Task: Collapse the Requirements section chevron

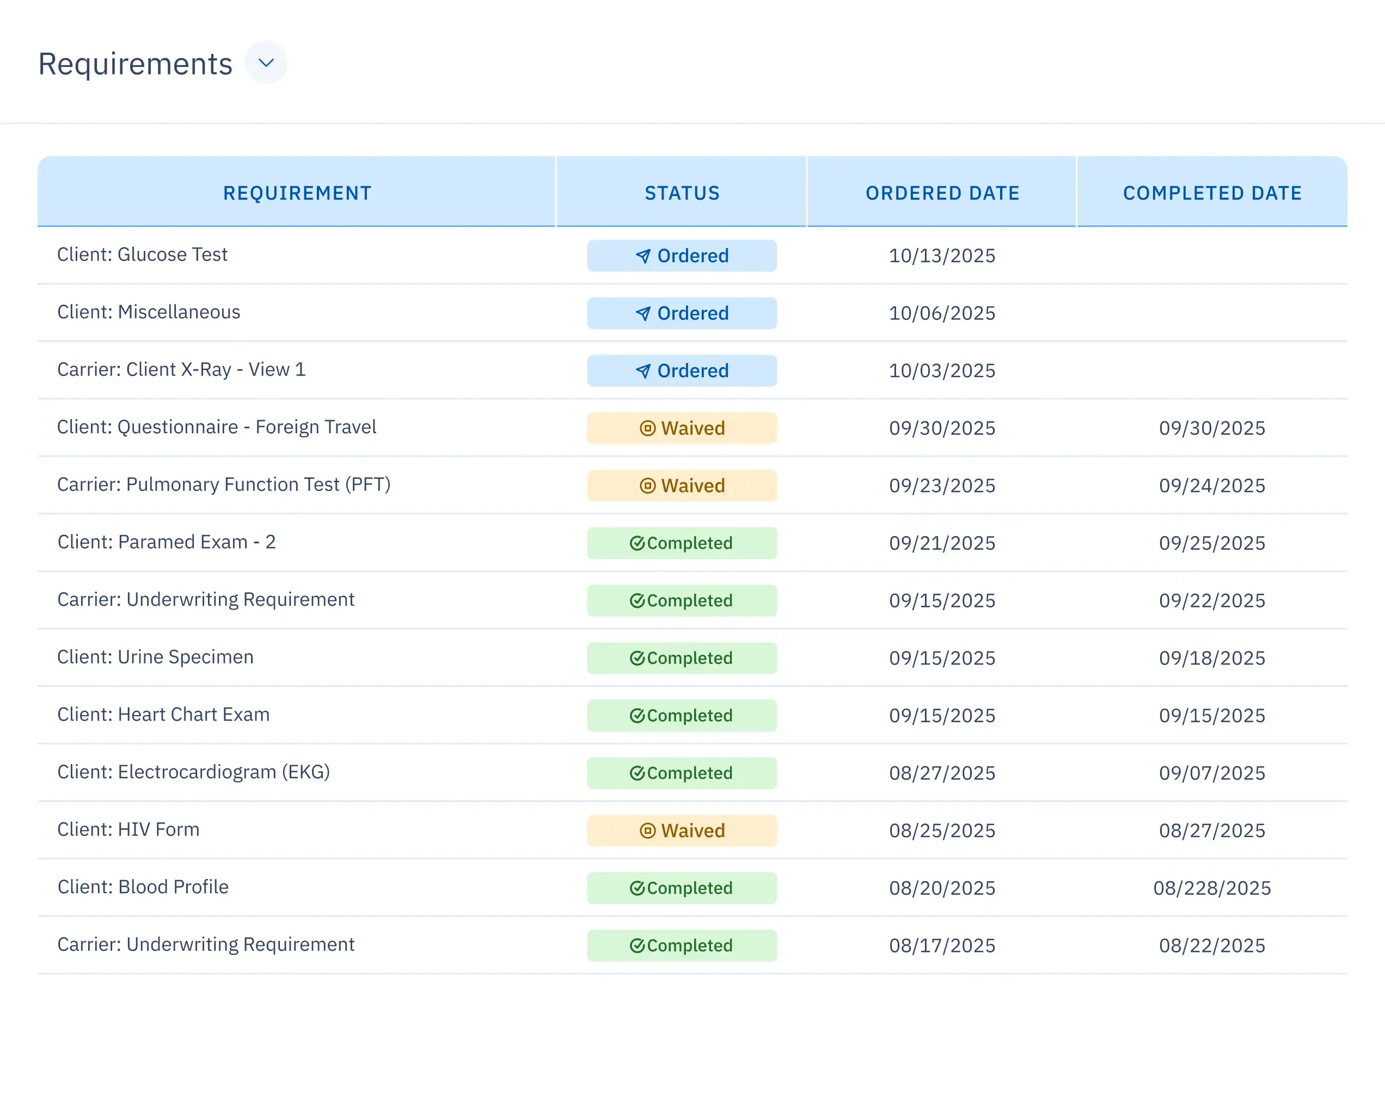Action: [266, 63]
